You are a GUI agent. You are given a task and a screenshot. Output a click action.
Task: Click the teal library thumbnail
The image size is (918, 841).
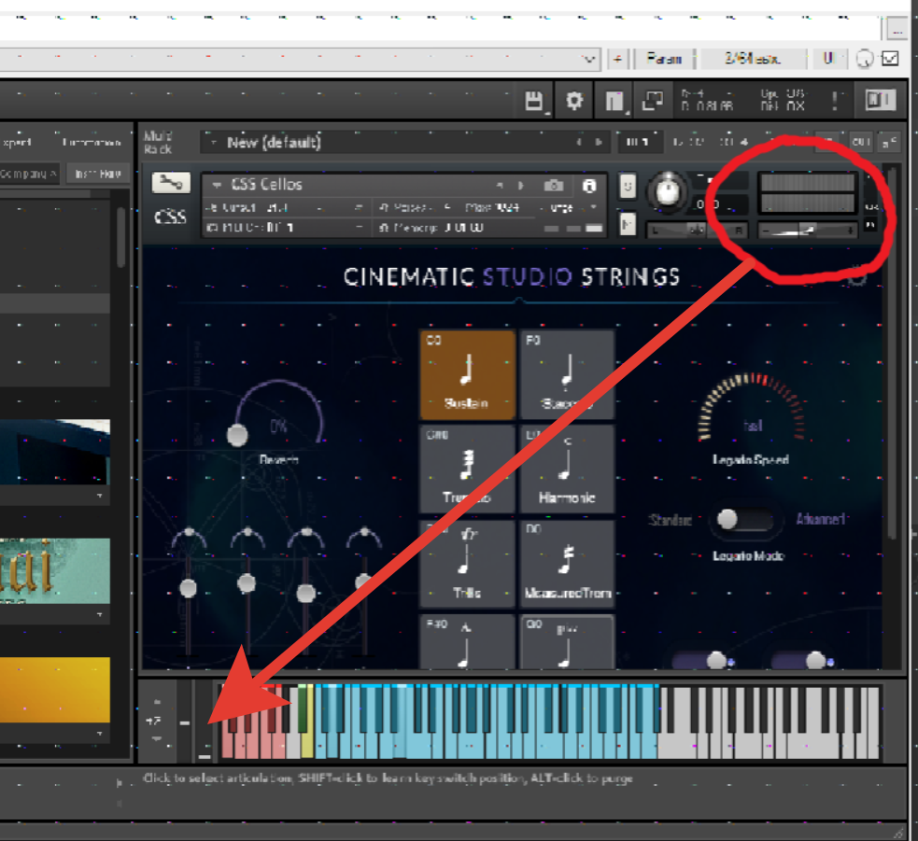[x=55, y=570]
